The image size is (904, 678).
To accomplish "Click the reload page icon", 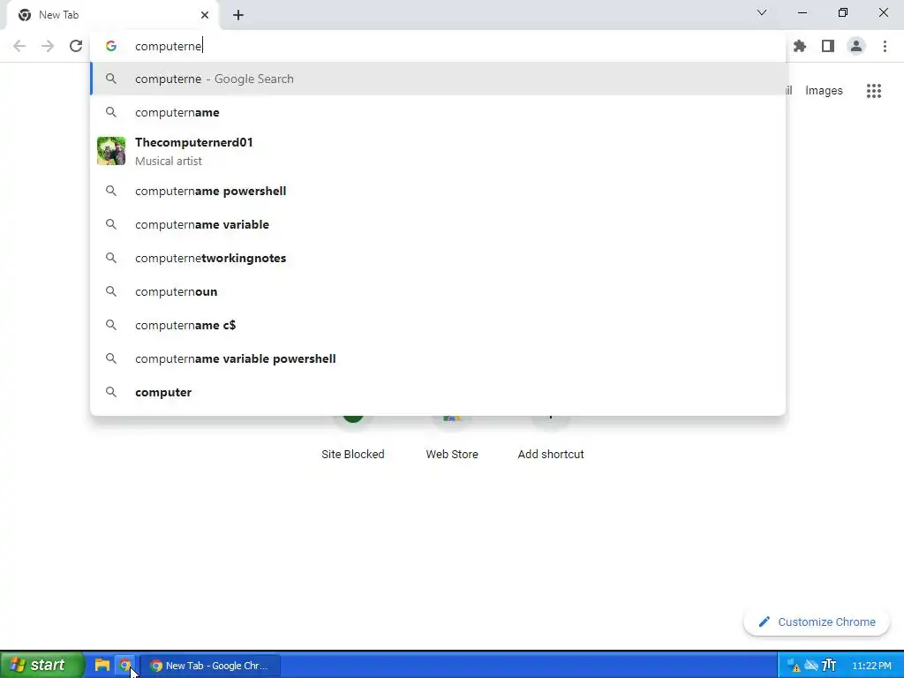I will 76,46.
